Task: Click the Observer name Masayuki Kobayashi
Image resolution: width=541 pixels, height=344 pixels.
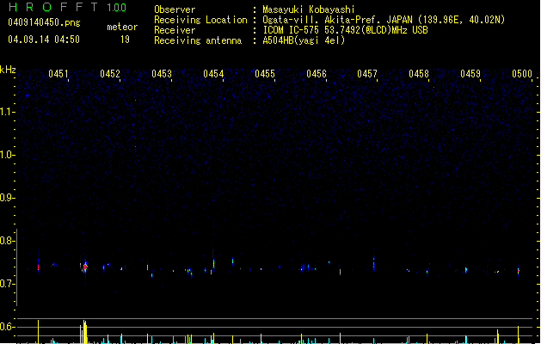Action: point(309,9)
